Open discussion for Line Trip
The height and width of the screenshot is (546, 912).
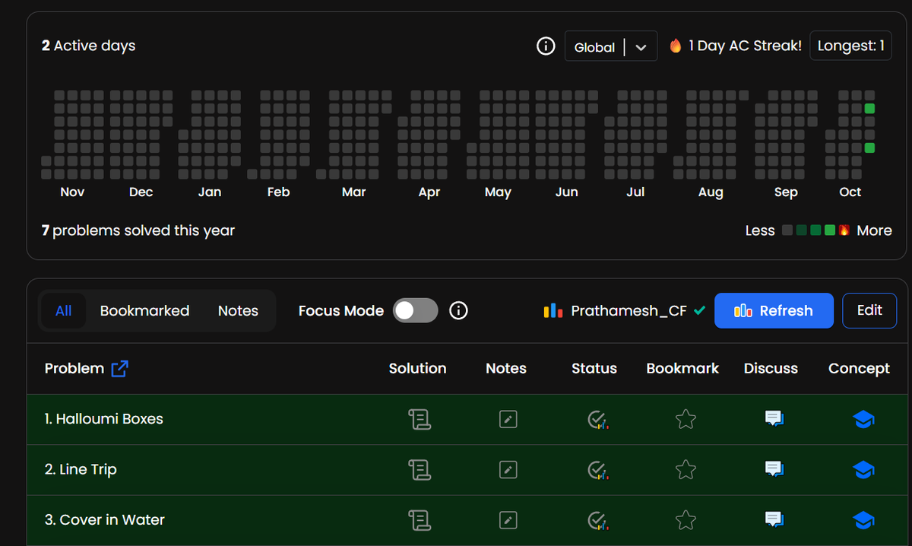774,470
